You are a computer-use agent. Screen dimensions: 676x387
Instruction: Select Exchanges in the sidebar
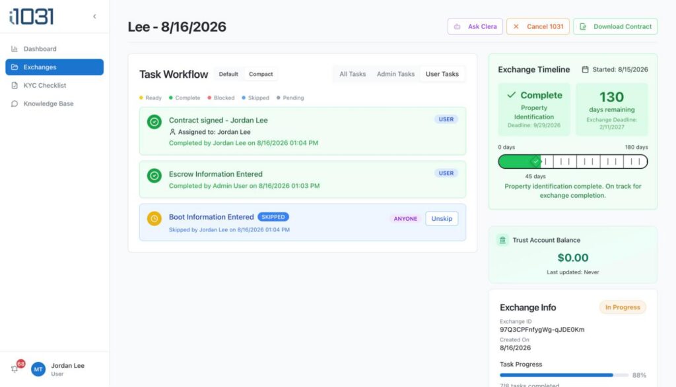[54, 67]
